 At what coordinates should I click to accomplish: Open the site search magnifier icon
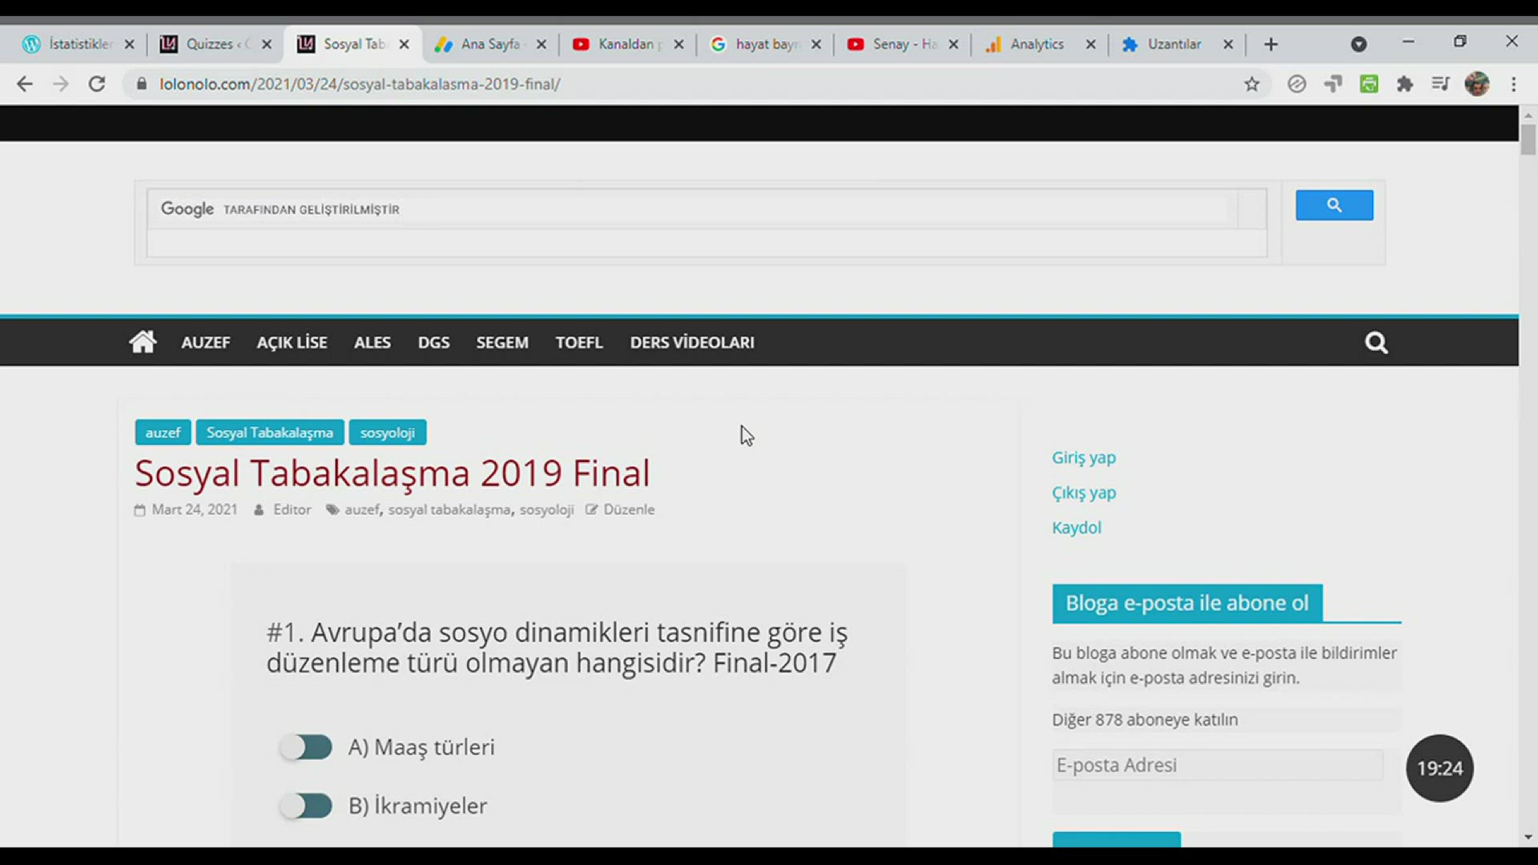pyautogui.click(x=1376, y=343)
